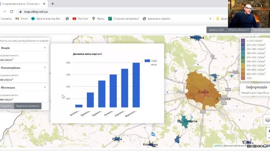Select the Мостиська card title

click(x=8, y=88)
